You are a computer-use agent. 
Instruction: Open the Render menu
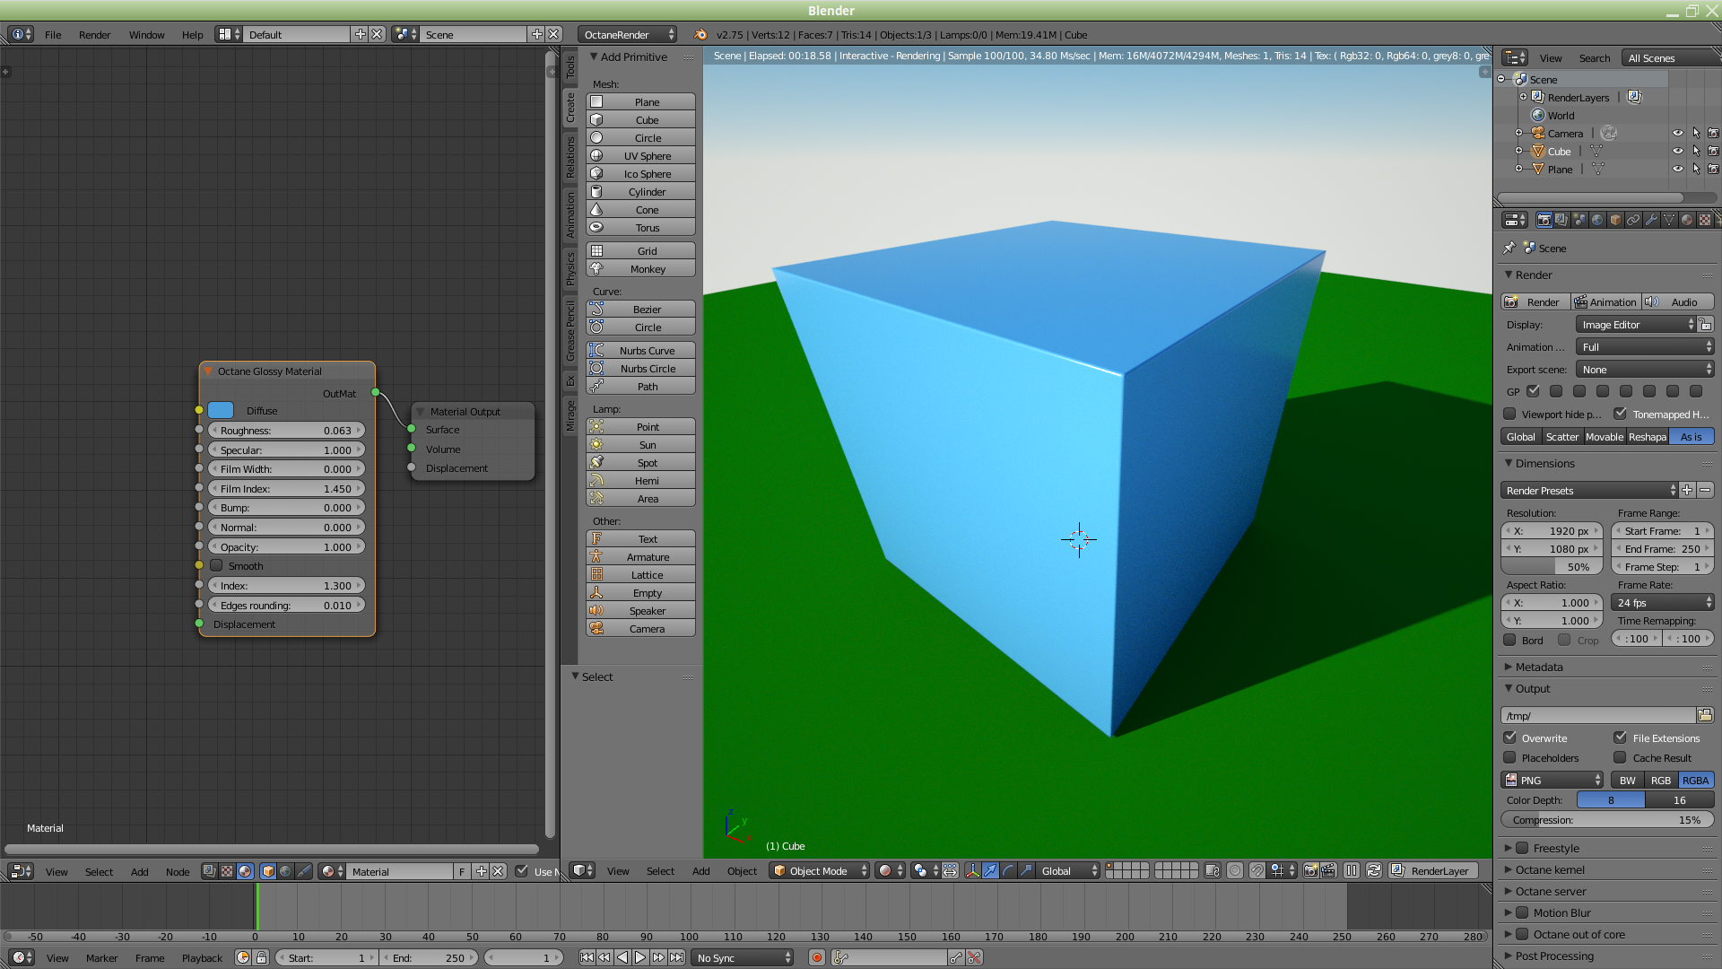click(x=94, y=34)
